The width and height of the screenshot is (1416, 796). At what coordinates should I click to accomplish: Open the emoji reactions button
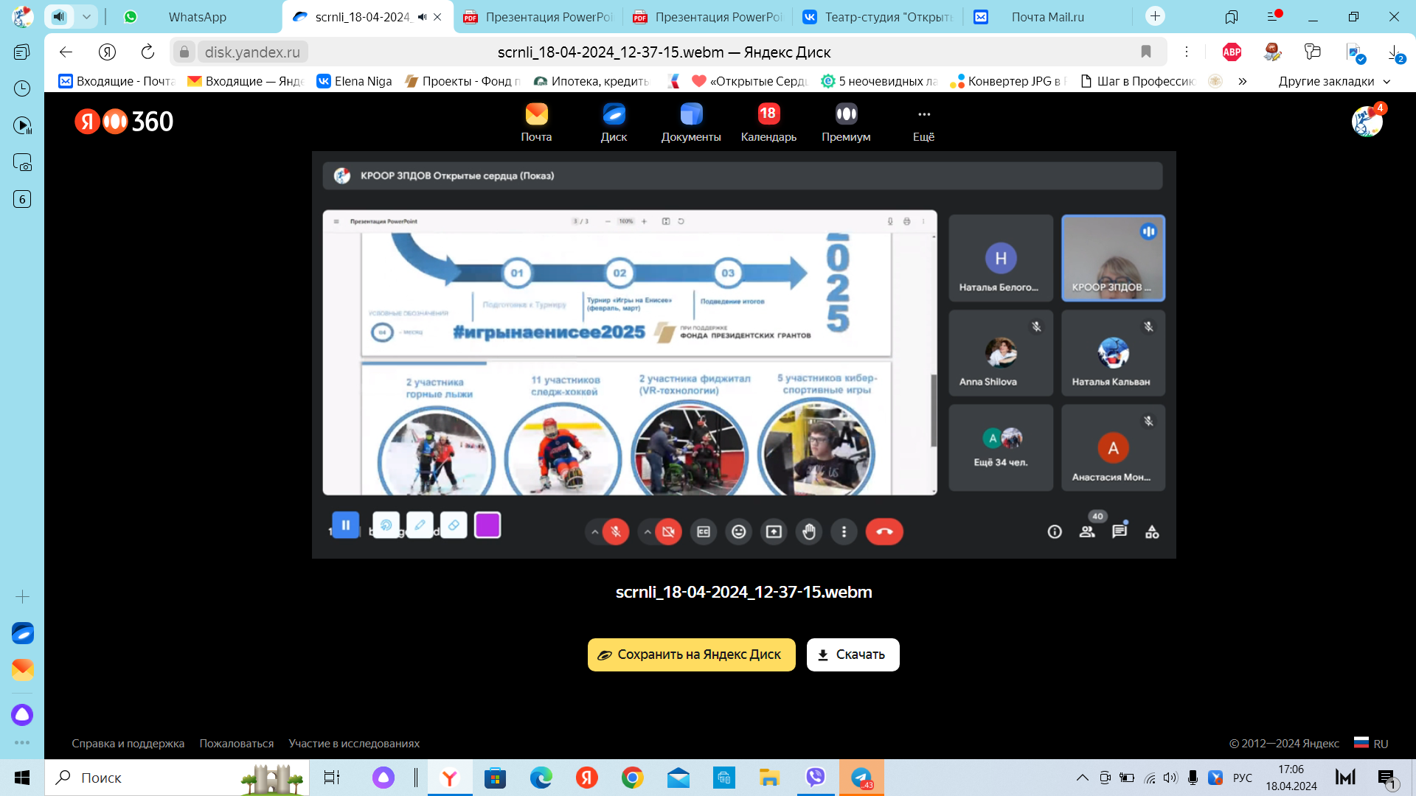coord(738,532)
